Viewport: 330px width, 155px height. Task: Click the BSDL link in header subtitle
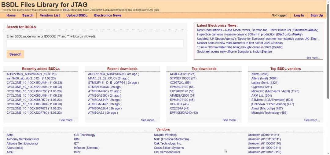[x=66, y=10]
